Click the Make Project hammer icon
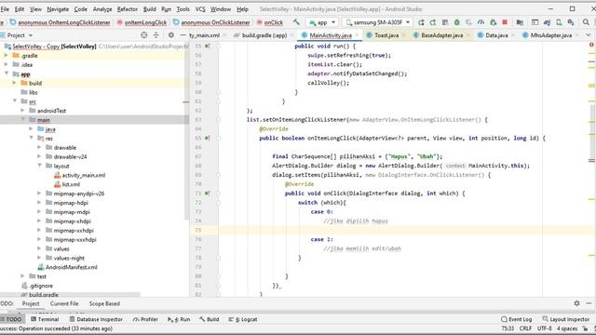Viewport: 596px width, 335px height. coord(296,22)
